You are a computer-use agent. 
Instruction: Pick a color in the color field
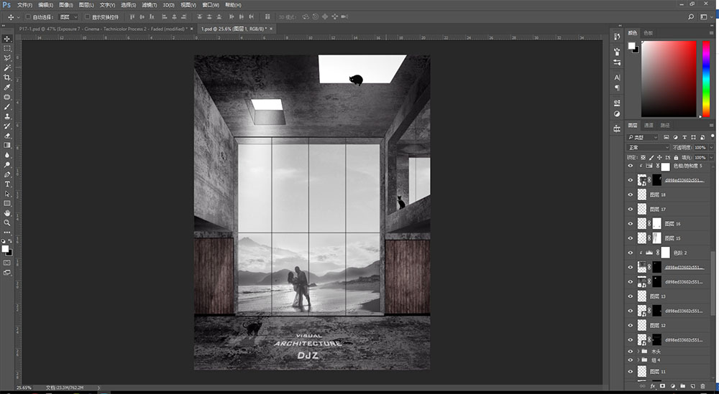[x=669, y=79]
